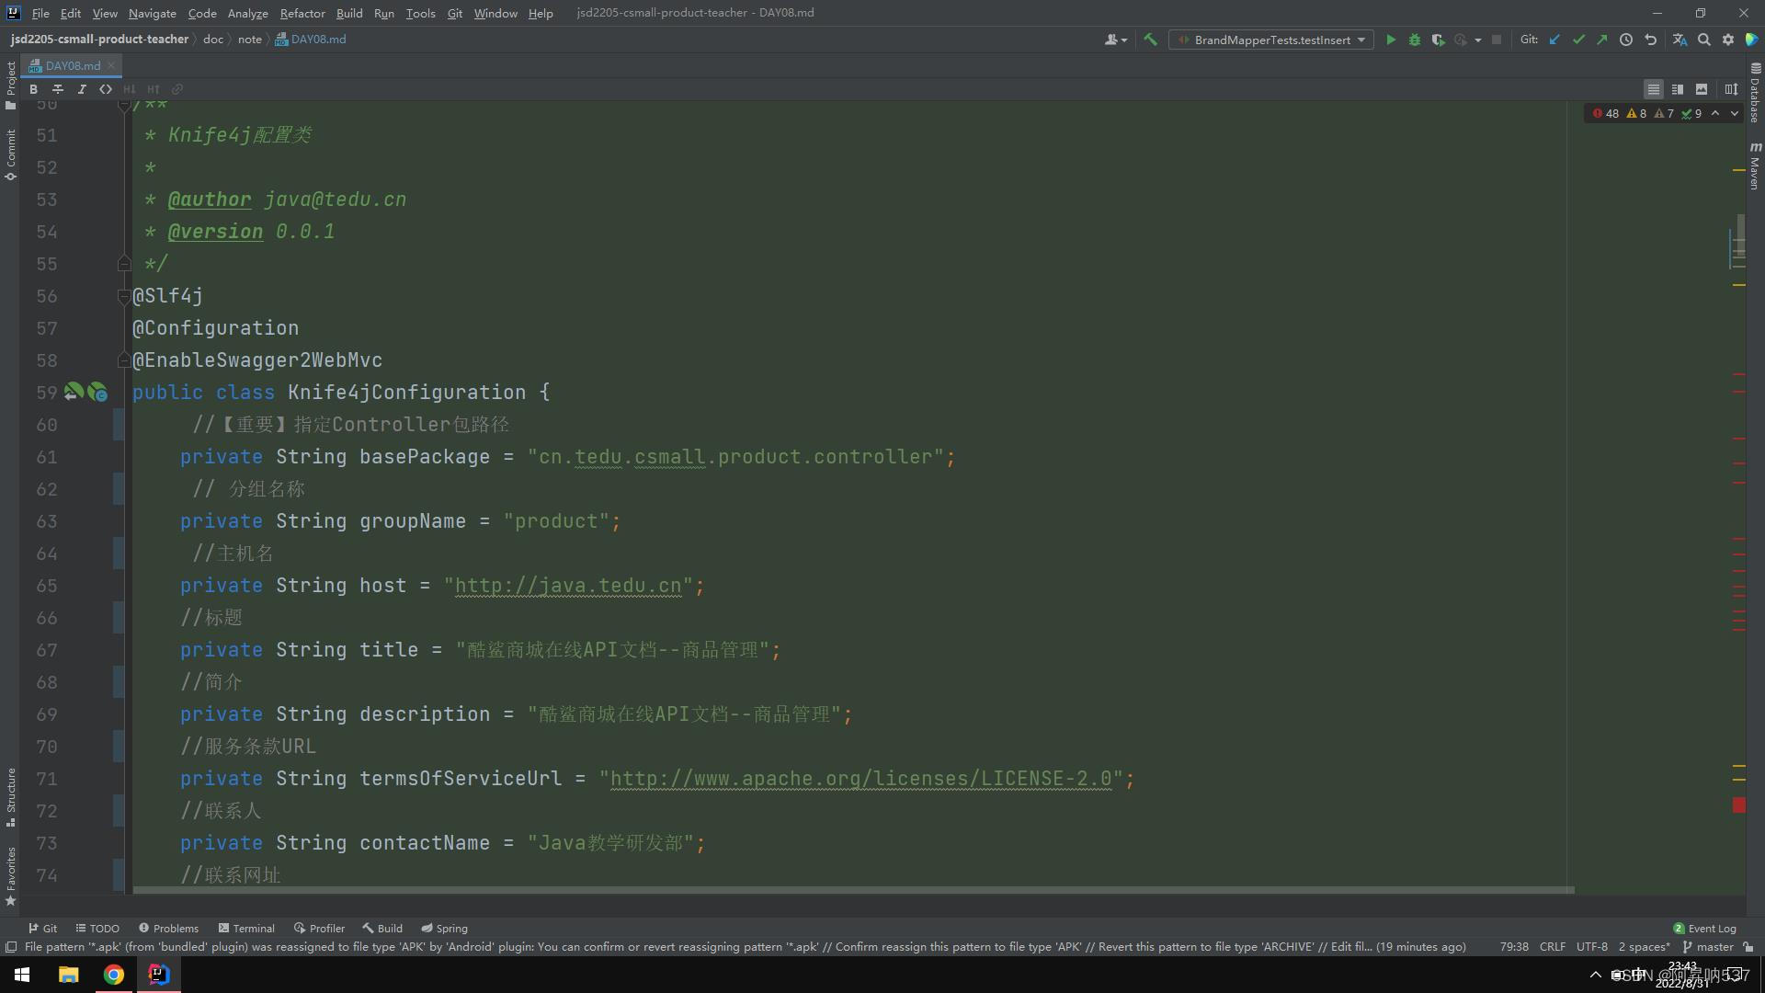Open the user account dropdown in toolbar
Viewport: 1765px width, 993px height.
1115,40
